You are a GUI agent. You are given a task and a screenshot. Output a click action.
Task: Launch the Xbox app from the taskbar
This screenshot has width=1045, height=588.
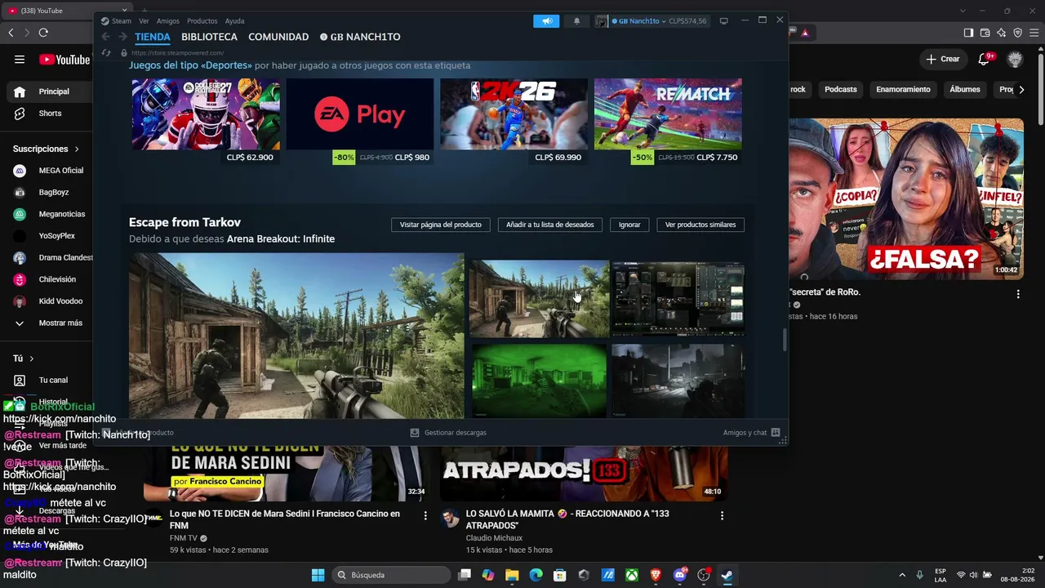pos(632,575)
